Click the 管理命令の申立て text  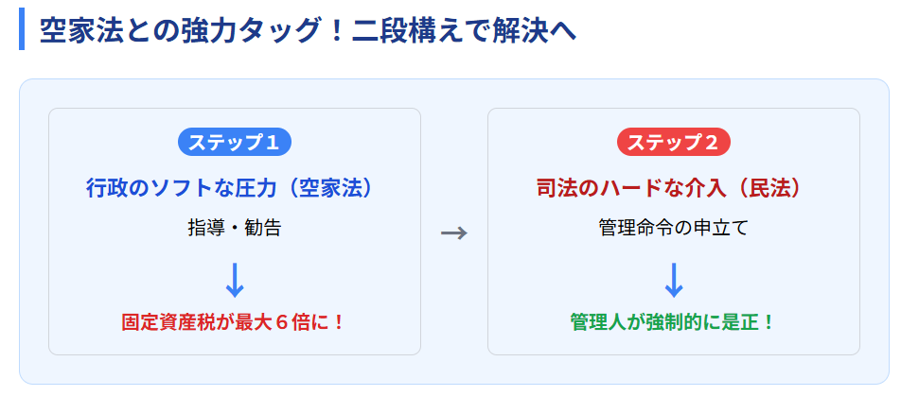pos(674,228)
